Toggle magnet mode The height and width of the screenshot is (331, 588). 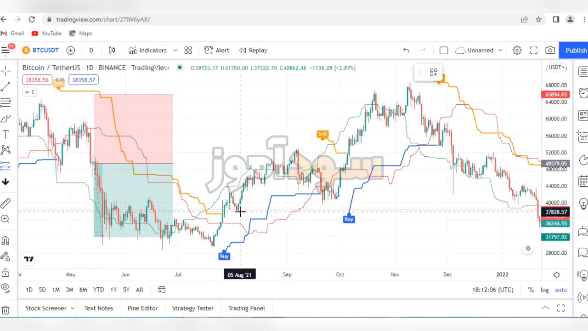point(6,240)
